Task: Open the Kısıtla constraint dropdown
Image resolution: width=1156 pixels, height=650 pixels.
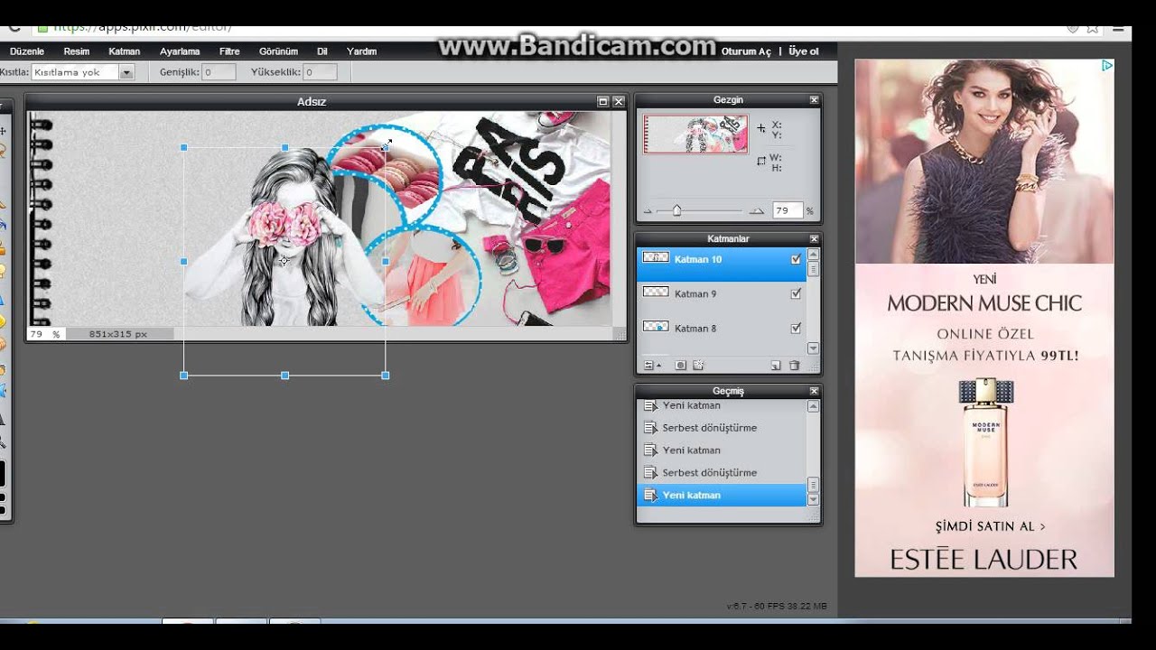Action: (x=126, y=72)
